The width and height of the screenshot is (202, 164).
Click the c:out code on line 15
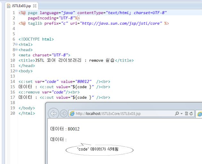(75, 87)
